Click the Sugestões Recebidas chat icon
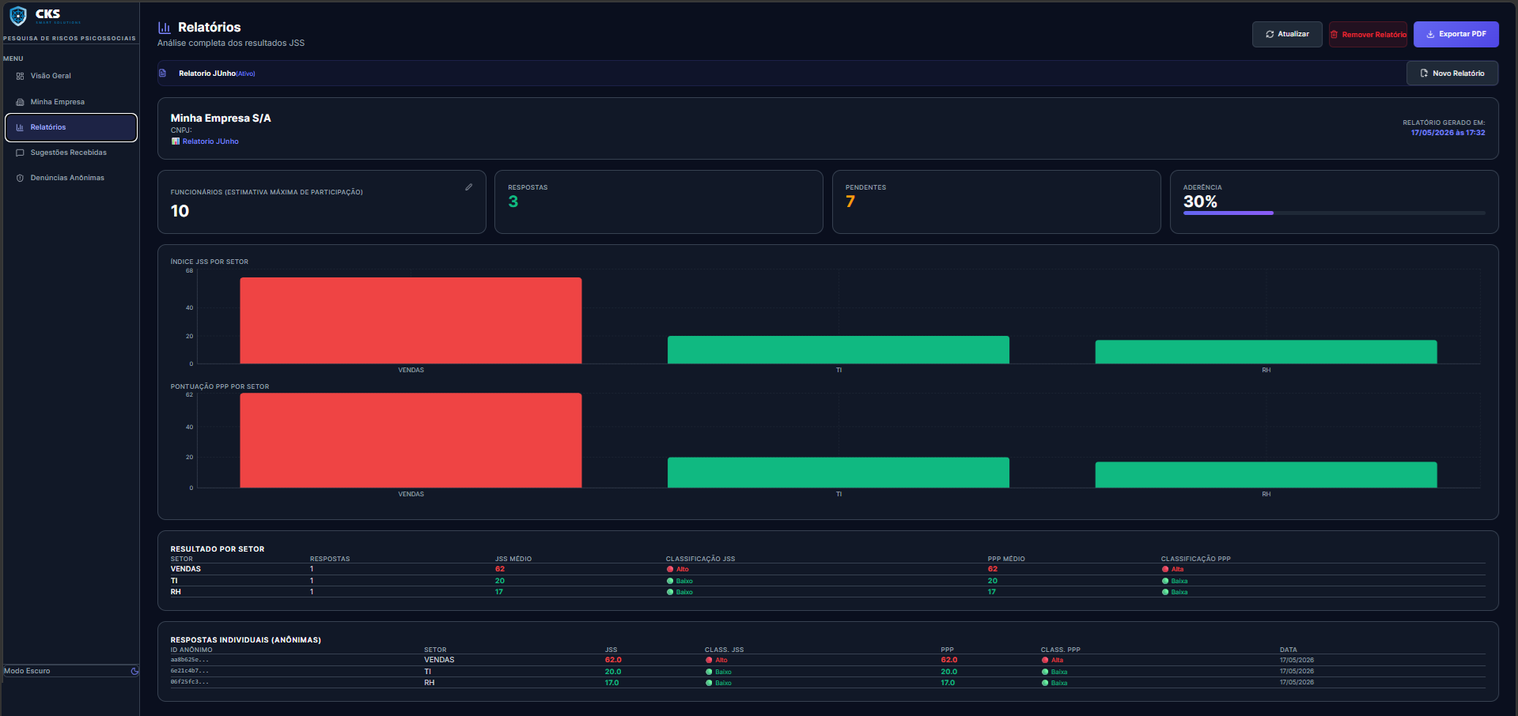 (x=20, y=153)
